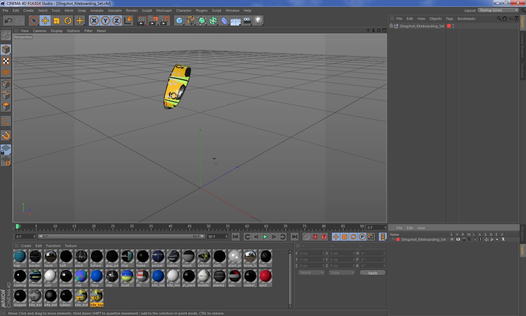Open the Objects panel Tags menu

(x=449, y=19)
